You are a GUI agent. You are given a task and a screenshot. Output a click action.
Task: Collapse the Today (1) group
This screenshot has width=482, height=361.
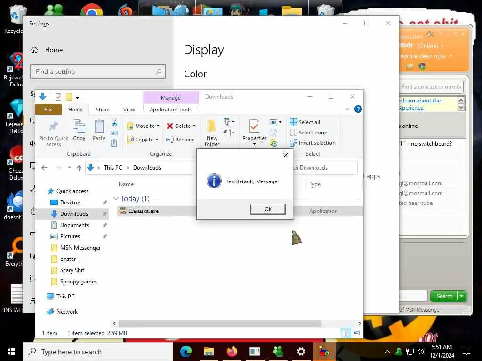pos(116,199)
